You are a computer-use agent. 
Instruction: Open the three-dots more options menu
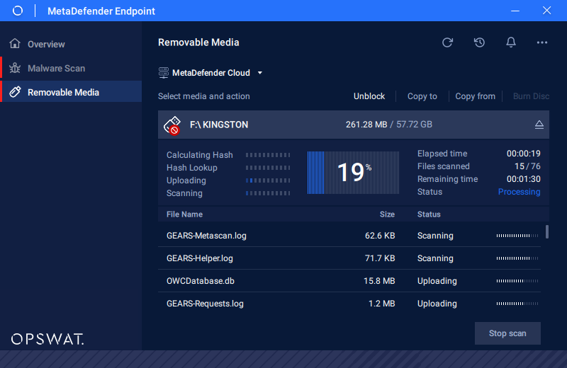pyautogui.click(x=541, y=42)
